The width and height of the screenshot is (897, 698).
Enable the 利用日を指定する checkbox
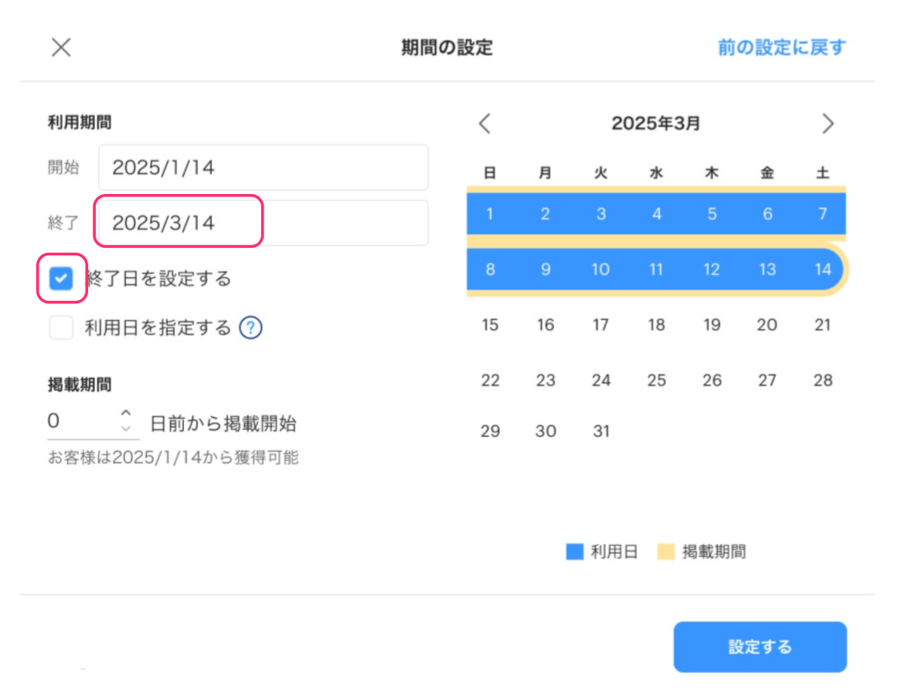coord(61,328)
